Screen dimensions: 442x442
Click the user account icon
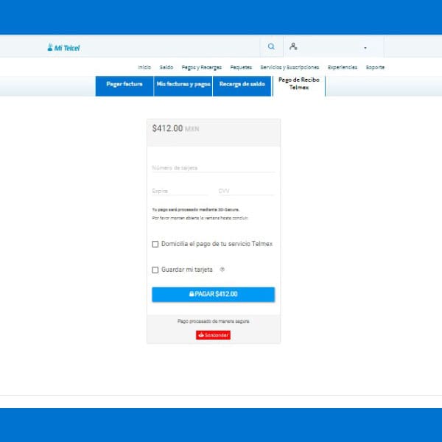293,46
